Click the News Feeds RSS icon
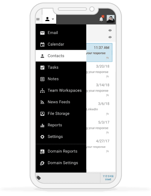This screenshot has height=196, width=151. [x=42, y=102]
